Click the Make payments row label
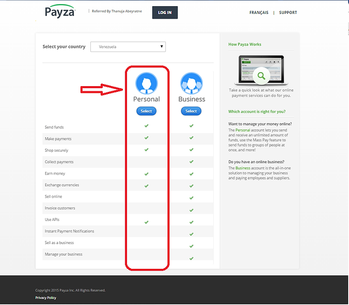349x305 pixels. [58, 139]
